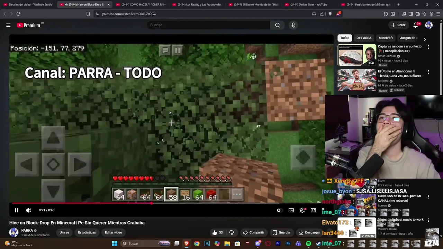Image resolution: width=443 pixels, height=249 pixels.
Task: Open a new browser tab
Action: point(398,4)
